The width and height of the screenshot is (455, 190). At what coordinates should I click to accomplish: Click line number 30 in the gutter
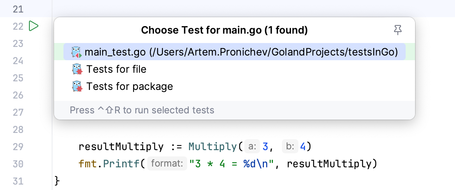18,164
